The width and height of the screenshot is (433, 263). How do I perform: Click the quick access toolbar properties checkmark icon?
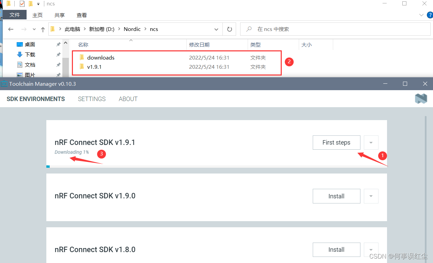pyautogui.click(x=22, y=4)
